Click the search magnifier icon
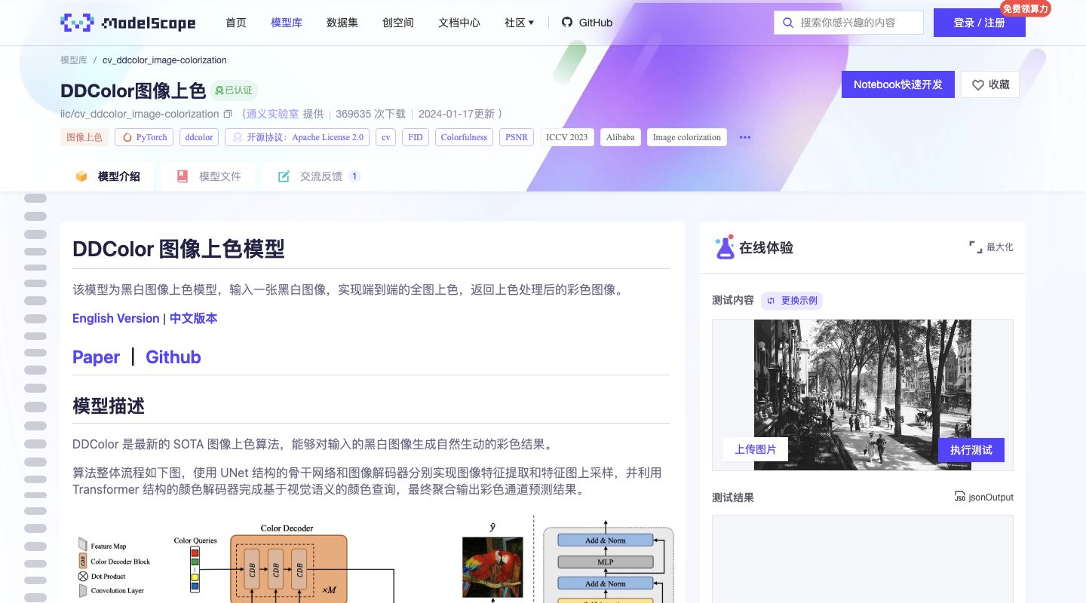1086x603 pixels. 788,23
